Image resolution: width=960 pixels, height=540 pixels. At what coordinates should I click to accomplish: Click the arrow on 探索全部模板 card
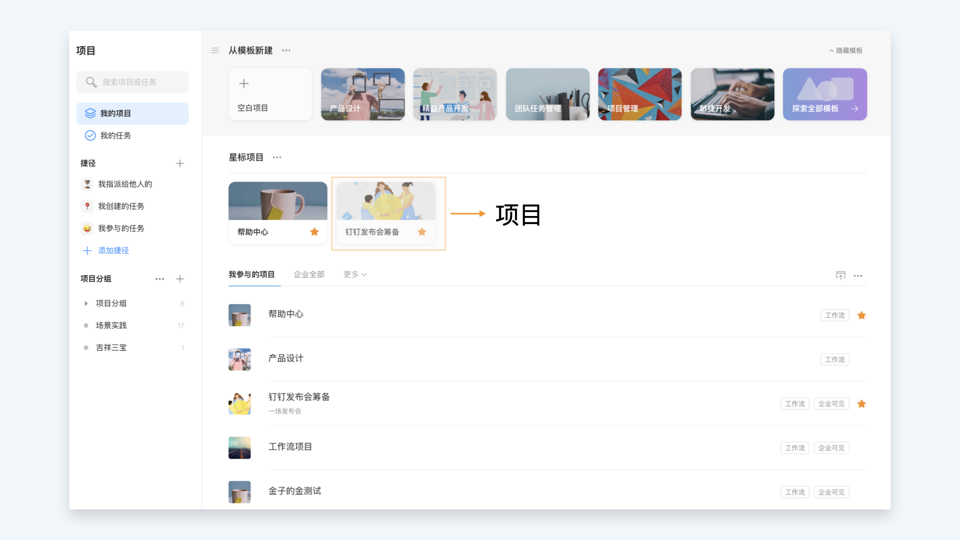(855, 108)
